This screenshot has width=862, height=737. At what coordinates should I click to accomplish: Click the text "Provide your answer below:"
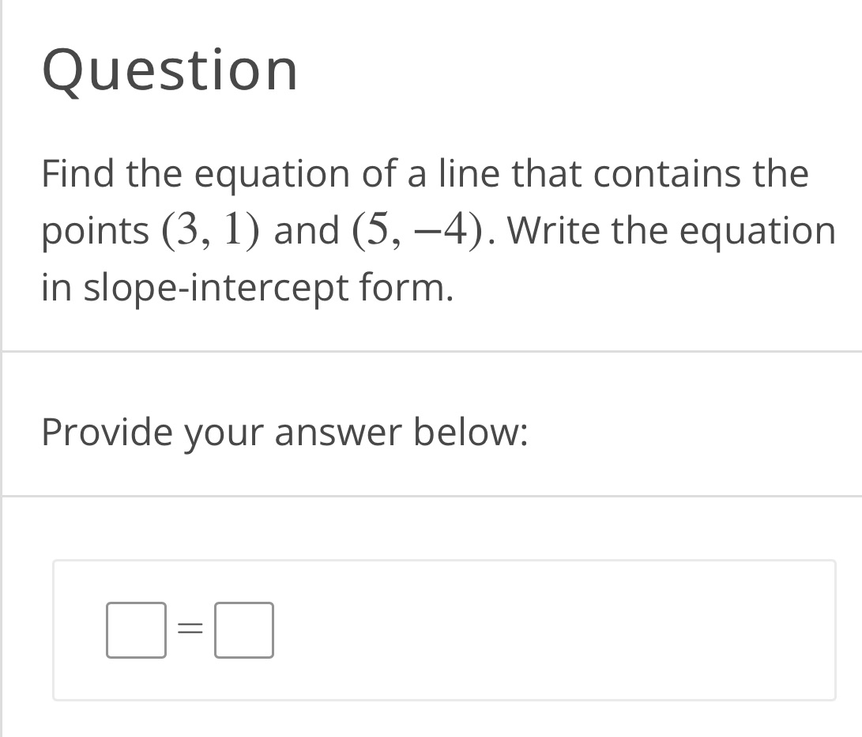coord(284,432)
